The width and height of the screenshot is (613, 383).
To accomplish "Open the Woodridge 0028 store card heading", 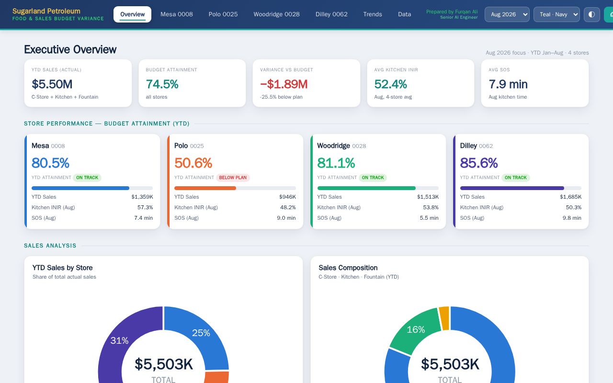I will coord(341,146).
